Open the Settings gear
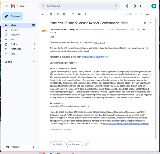This screenshot has height=154, width=160. pos(134,6)
